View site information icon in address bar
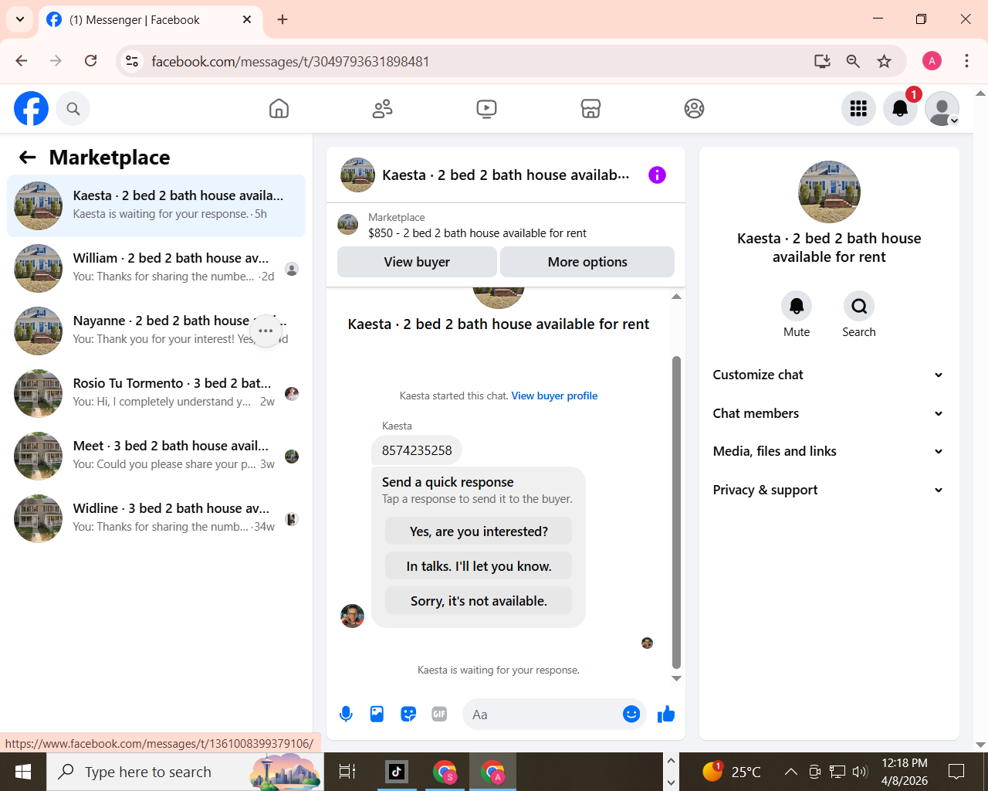This screenshot has height=791, width=988. (x=132, y=61)
